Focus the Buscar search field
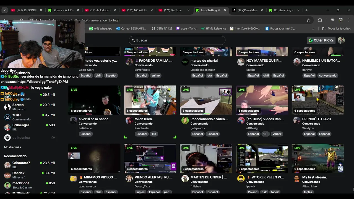The height and width of the screenshot is (199, 354). pos(177,40)
